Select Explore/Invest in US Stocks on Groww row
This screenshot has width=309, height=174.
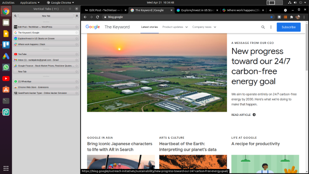click(x=46, y=38)
